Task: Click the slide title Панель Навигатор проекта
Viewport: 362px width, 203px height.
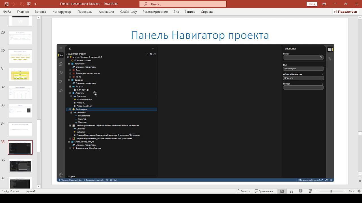Action: (200, 35)
